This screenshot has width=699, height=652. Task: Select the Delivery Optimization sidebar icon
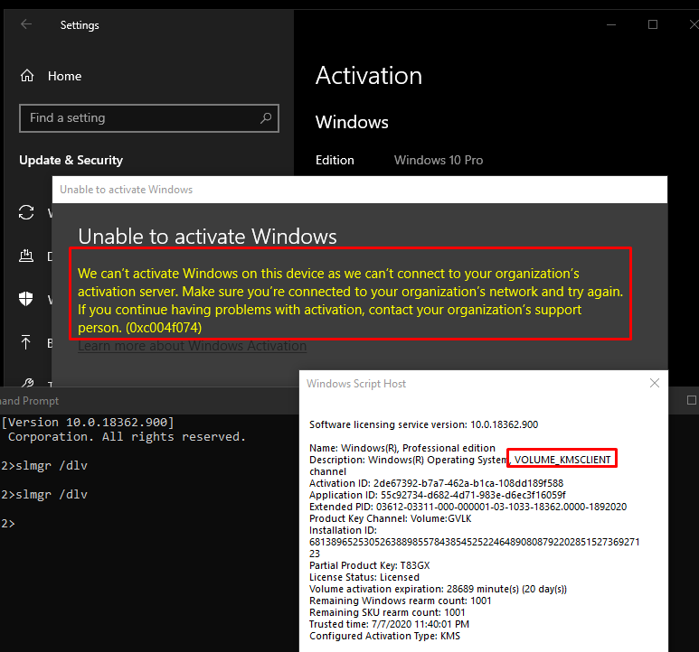click(x=26, y=256)
